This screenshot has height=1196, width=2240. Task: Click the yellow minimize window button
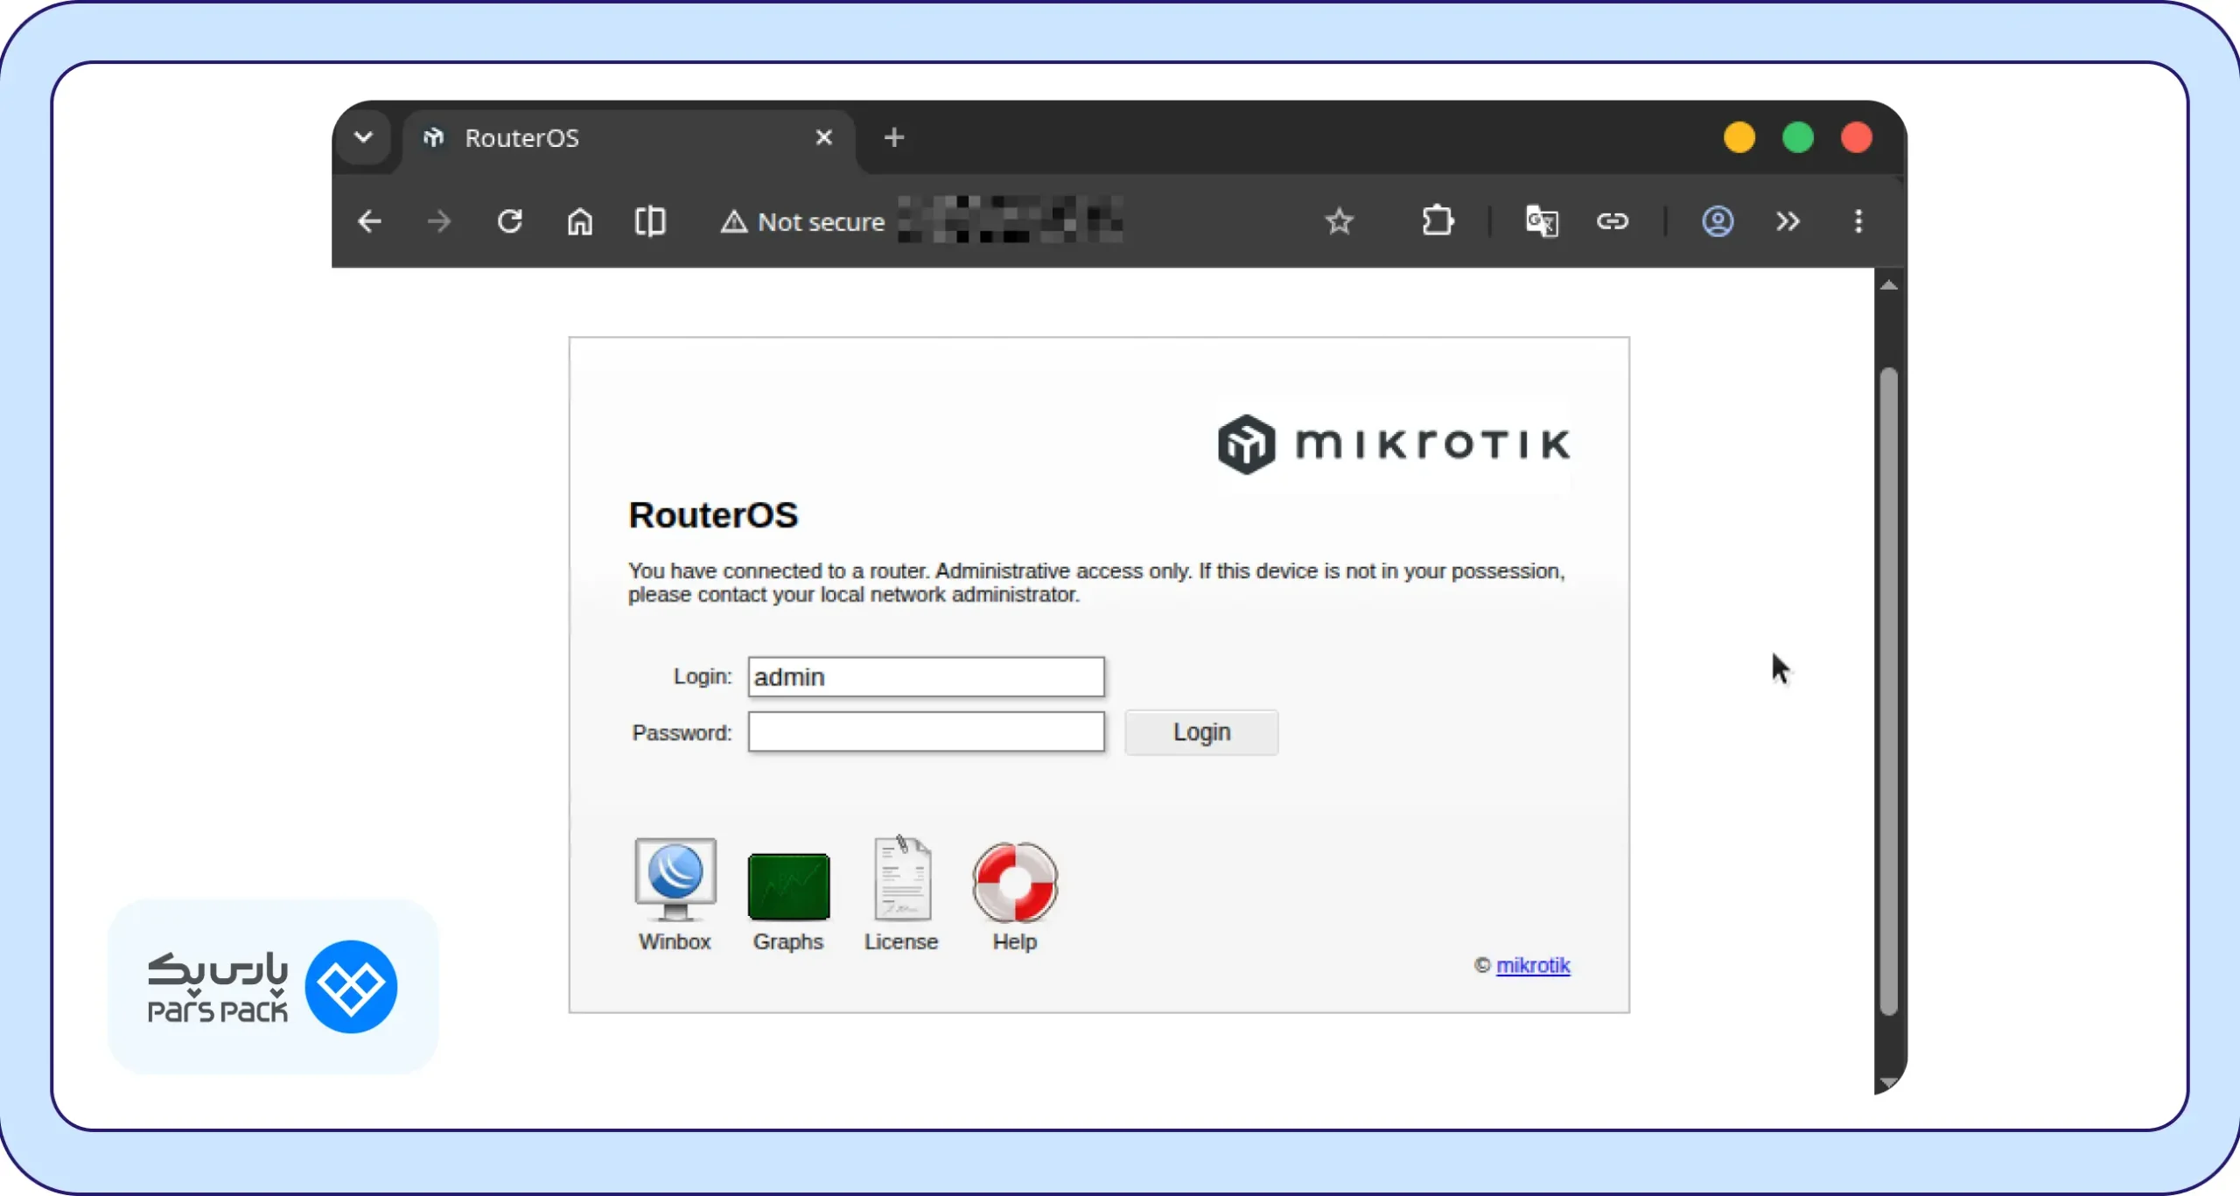coord(1739,137)
